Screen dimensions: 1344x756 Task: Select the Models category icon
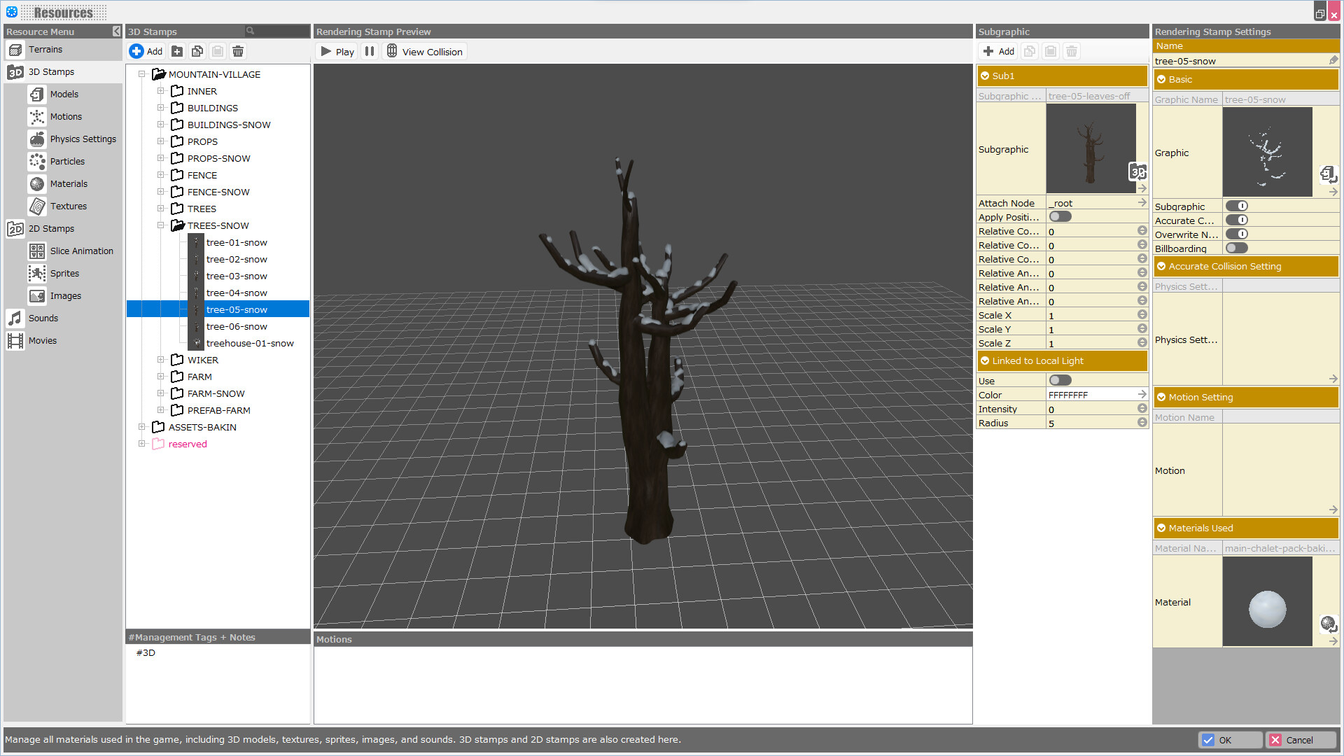click(36, 94)
